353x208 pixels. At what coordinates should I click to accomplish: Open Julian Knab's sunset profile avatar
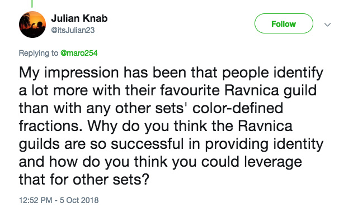click(x=32, y=25)
